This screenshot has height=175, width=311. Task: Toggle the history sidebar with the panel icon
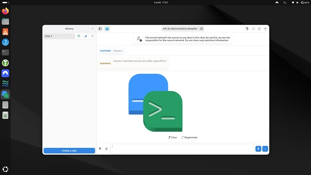coord(100,28)
